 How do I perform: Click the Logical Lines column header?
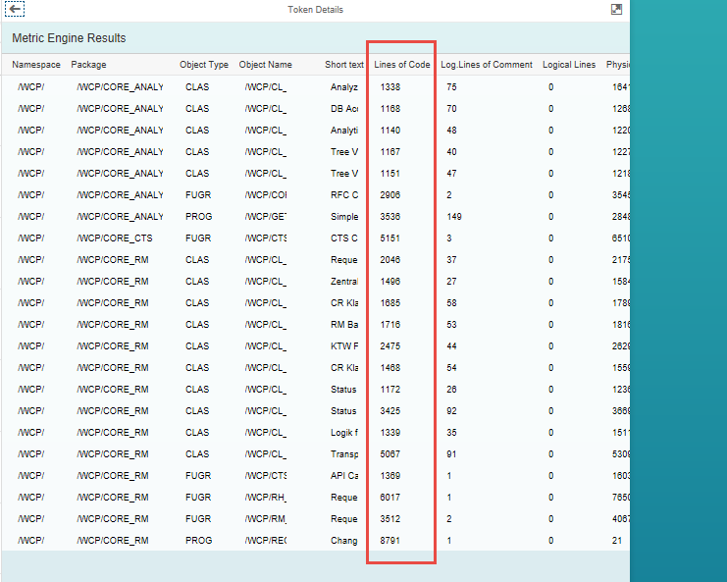pos(569,65)
